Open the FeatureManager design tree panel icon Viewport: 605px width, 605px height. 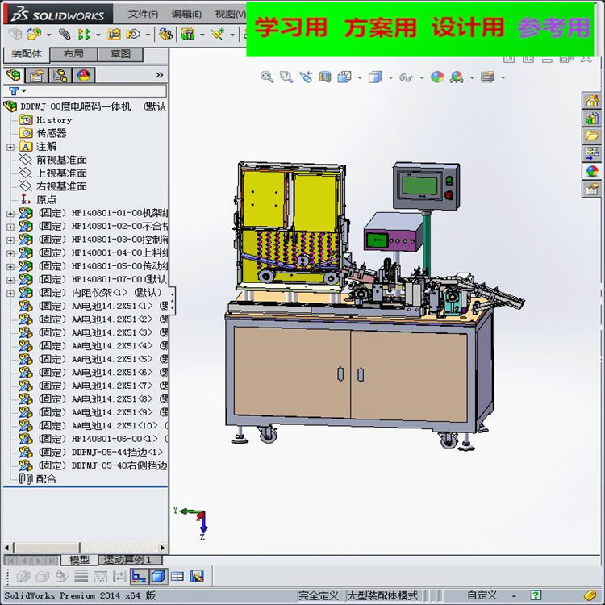pyautogui.click(x=14, y=75)
